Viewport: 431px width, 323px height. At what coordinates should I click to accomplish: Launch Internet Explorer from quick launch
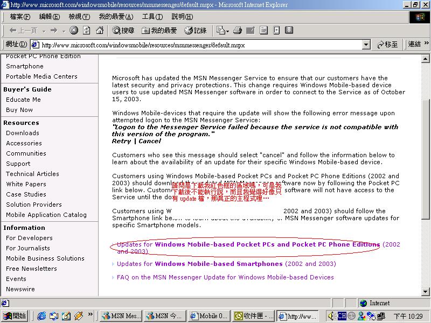(41, 316)
